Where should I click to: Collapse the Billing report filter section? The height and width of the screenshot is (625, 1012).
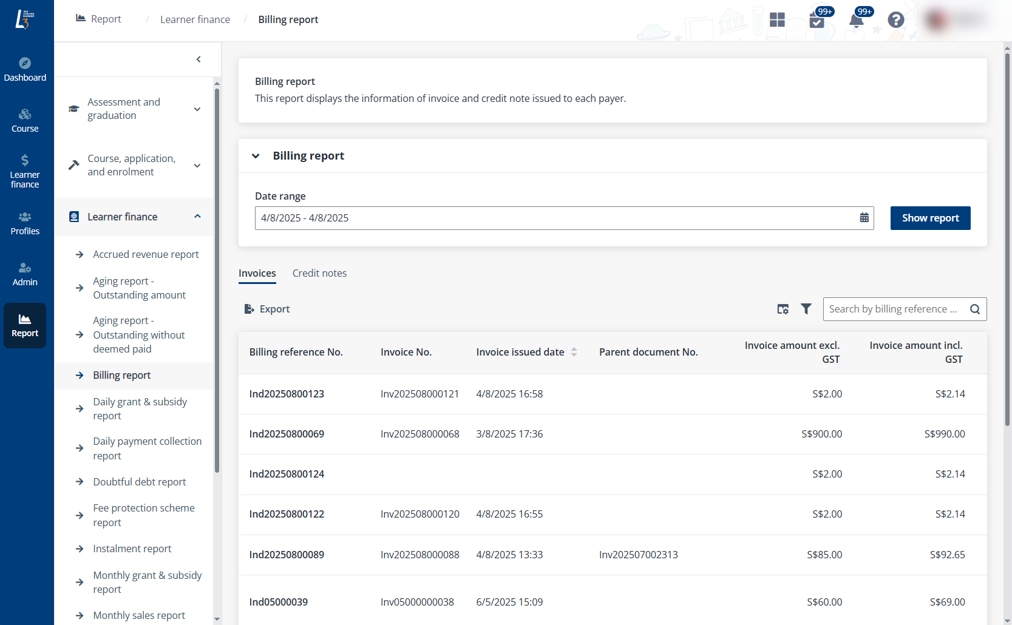point(256,156)
